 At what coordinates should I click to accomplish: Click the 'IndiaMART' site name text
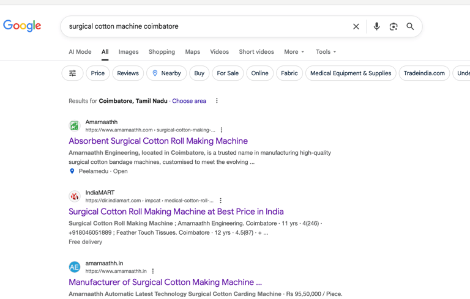(100, 193)
